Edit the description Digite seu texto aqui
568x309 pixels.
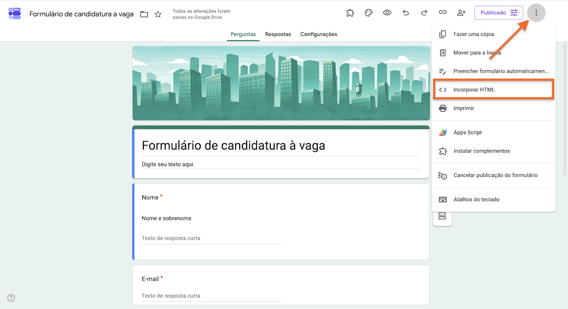168,164
